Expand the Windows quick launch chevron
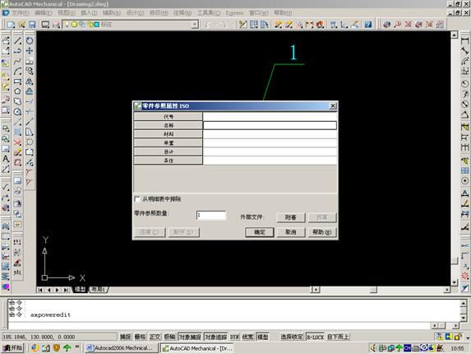471x354 pixels. click(77, 347)
